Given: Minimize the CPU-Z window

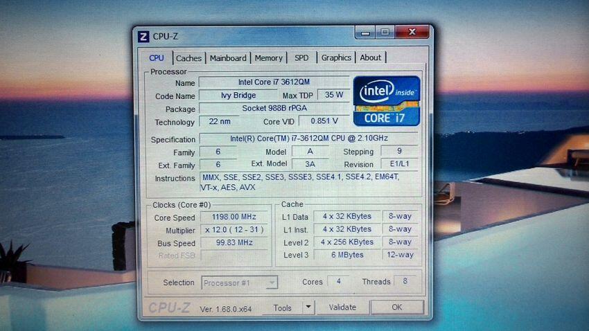Looking at the screenshot, I should click(x=365, y=33).
